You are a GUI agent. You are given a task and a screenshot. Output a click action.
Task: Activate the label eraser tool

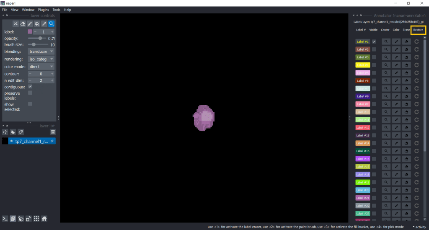[23, 24]
